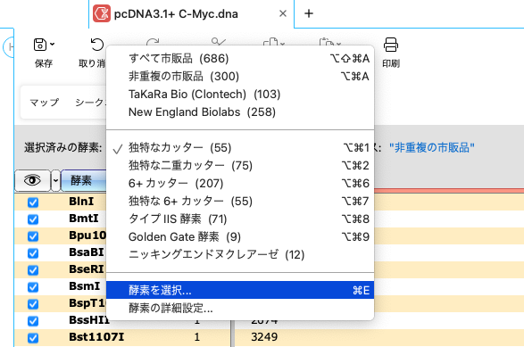Click the Save (保存) disk icon

tap(40, 45)
